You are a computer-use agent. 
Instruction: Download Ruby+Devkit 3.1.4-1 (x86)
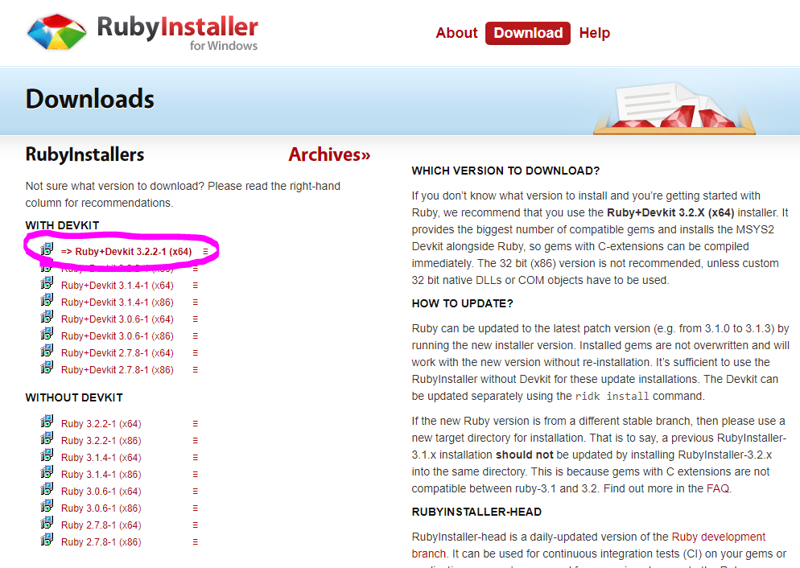[x=118, y=303]
